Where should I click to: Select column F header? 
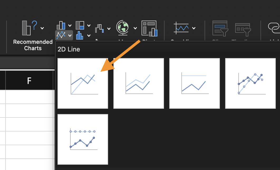pos(29,81)
